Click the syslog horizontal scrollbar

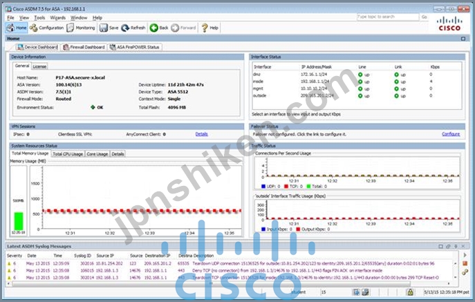[211, 284]
